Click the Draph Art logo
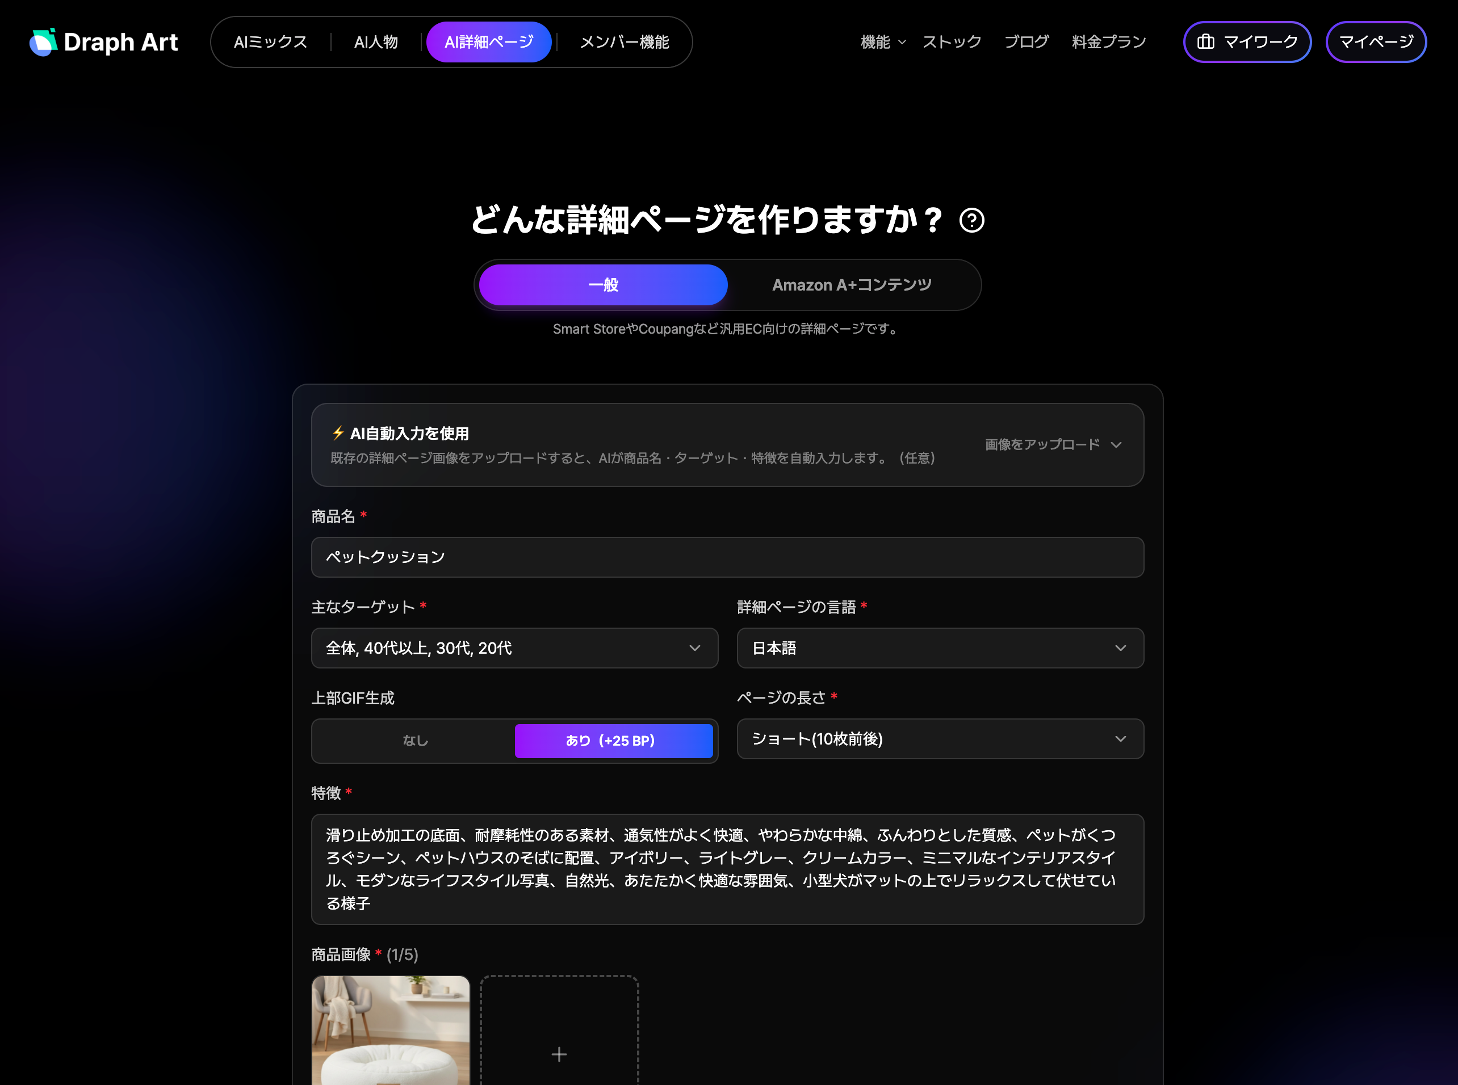This screenshot has width=1458, height=1085. tap(104, 42)
